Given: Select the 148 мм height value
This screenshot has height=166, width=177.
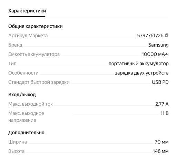Looking at the screenshot, I should [161, 151].
